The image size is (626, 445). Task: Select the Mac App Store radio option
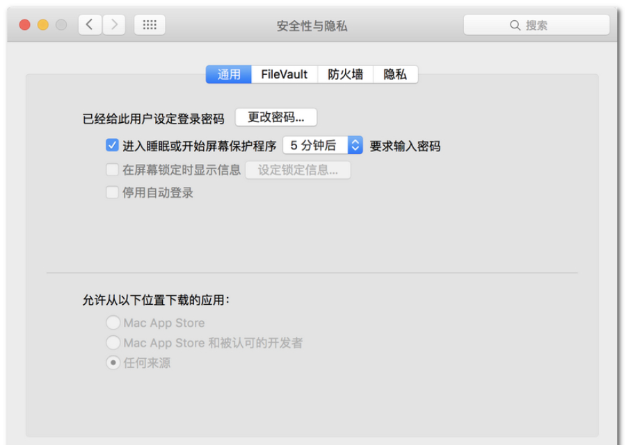[x=113, y=323]
